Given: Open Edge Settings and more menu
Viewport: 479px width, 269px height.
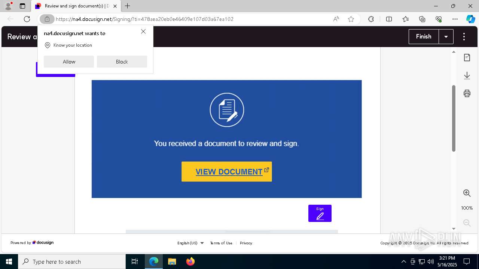Looking at the screenshot, I should click(x=455, y=19).
